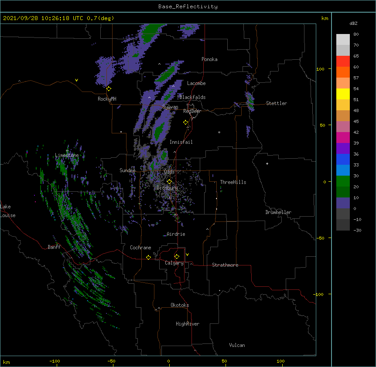Image resolution: width=376 pixels, height=367 pixels.
Task: Click the Sundre city label
Action: point(127,170)
